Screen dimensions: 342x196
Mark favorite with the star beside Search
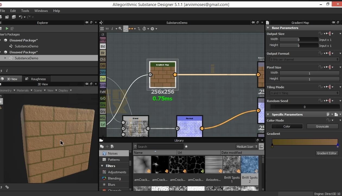(x=186, y=146)
